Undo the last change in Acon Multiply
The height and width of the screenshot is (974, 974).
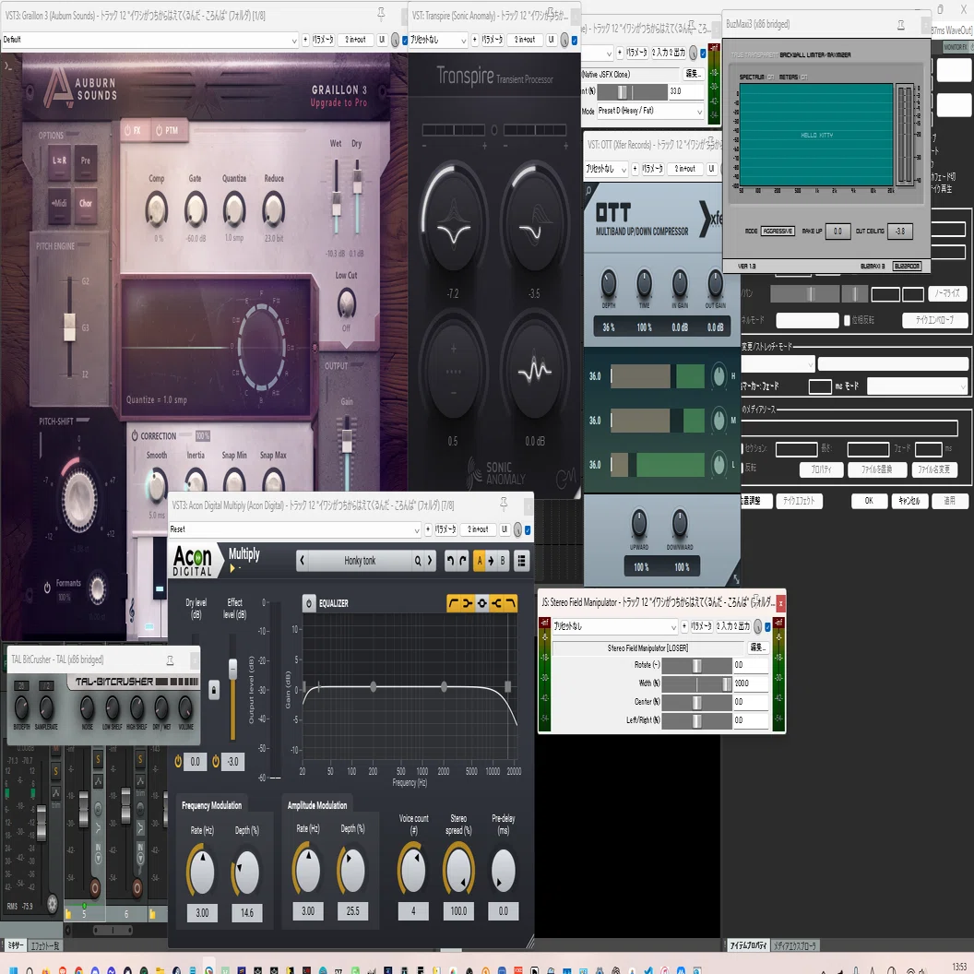[450, 561]
